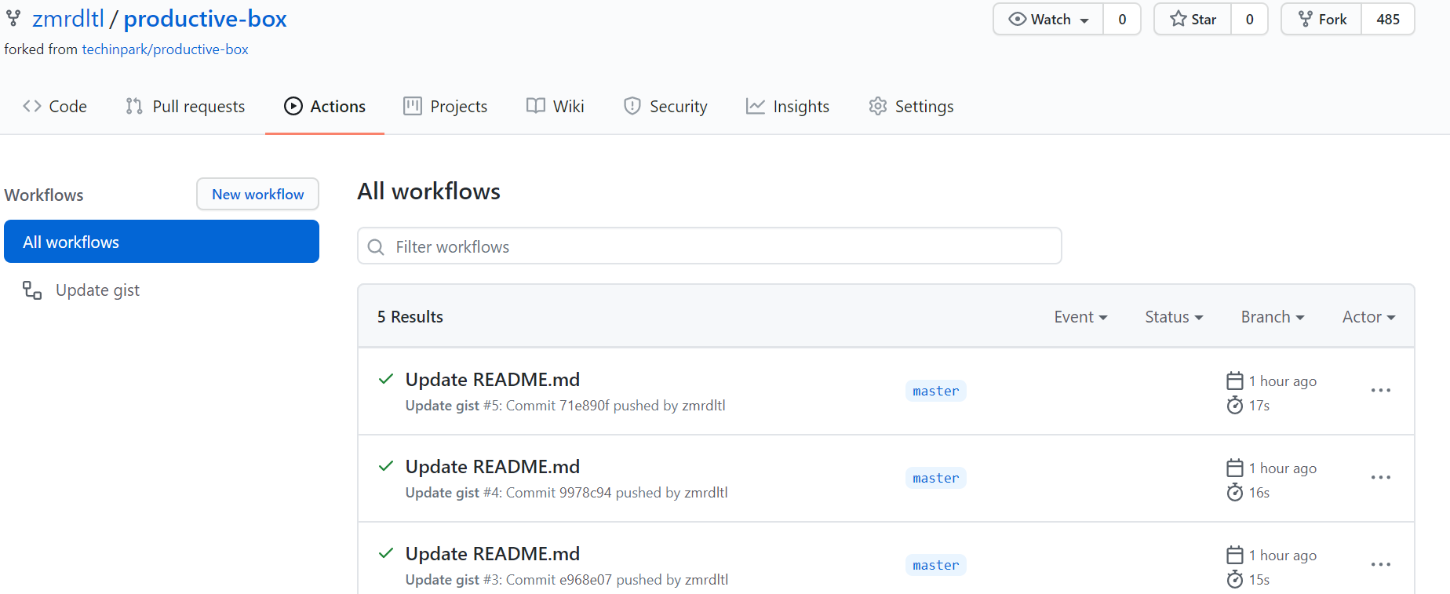Click the Pull requests branch icon

134,106
